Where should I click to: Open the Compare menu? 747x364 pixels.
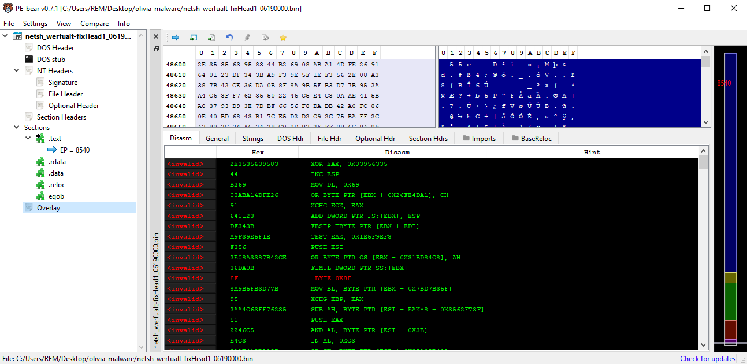tap(94, 24)
